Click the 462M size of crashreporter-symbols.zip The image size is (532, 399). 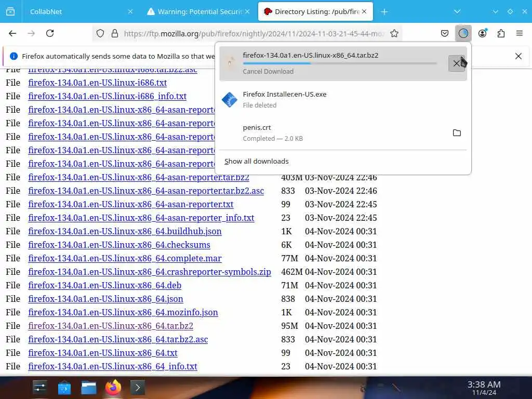292,272
